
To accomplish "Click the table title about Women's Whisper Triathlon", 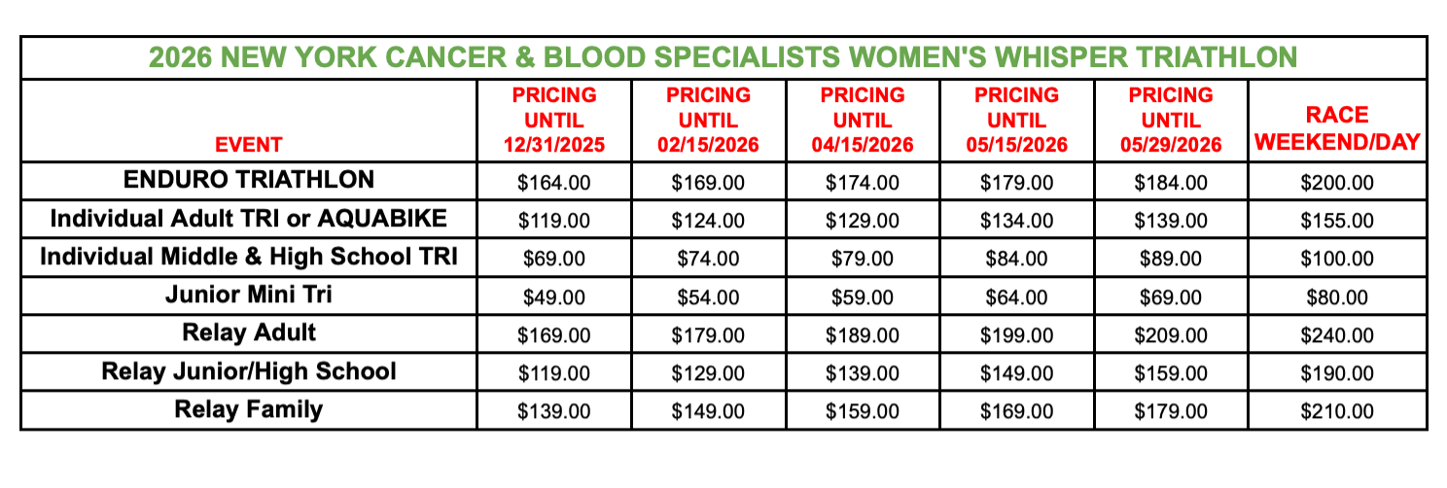I will point(723,57).
